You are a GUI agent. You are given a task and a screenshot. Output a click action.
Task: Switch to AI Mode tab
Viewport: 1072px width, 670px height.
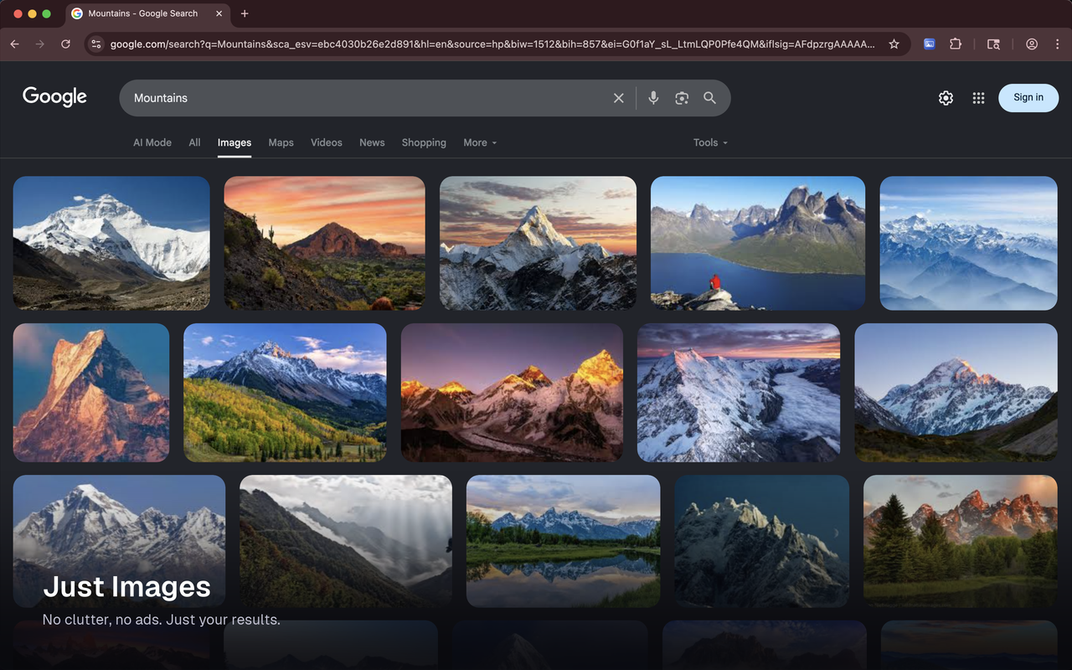pos(152,142)
